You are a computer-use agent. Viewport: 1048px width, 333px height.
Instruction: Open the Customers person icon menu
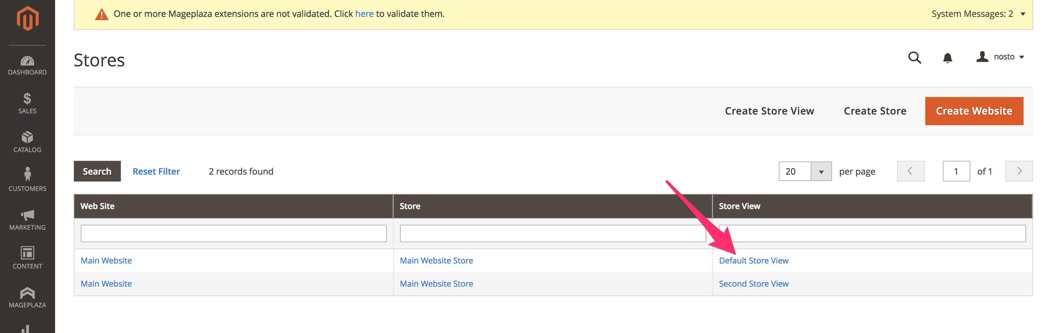tap(27, 180)
